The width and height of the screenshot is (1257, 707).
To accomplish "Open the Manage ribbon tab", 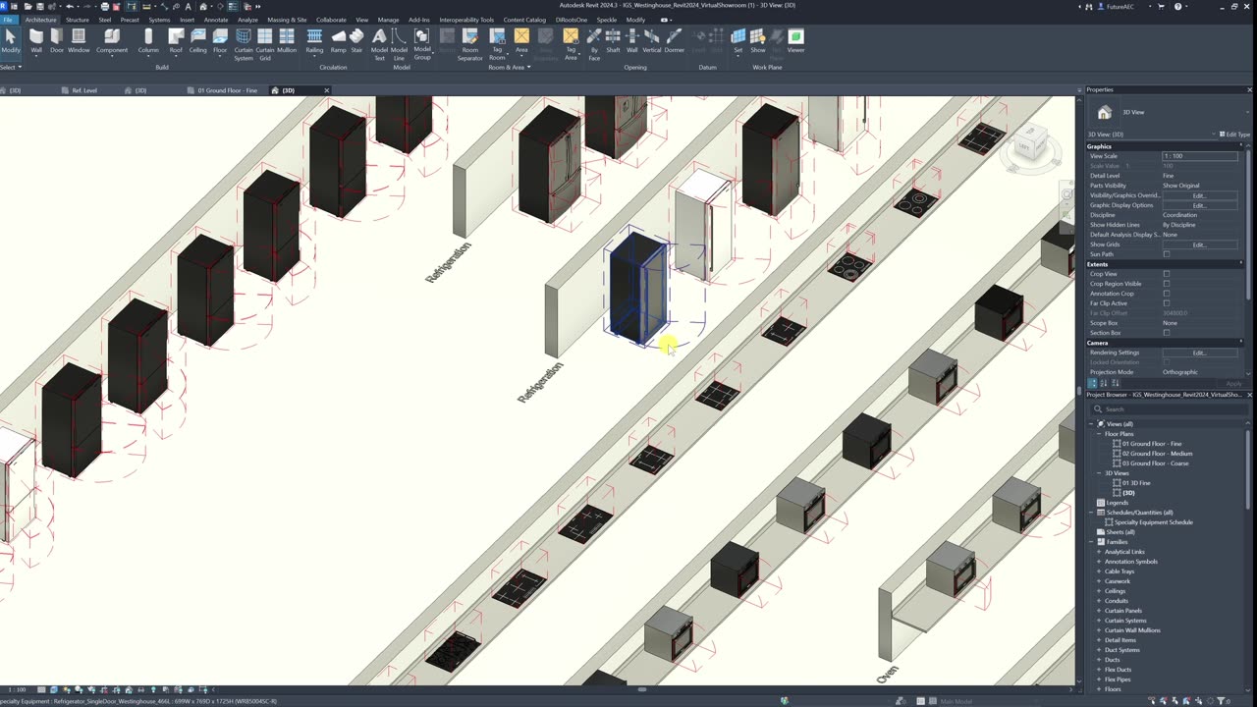I will [x=389, y=20].
